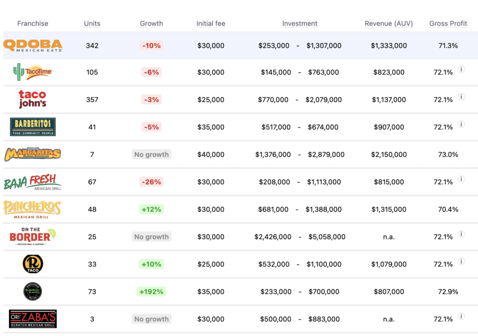Click No growth badge in Margaritas row
478x336 pixels.
tap(152, 154)
